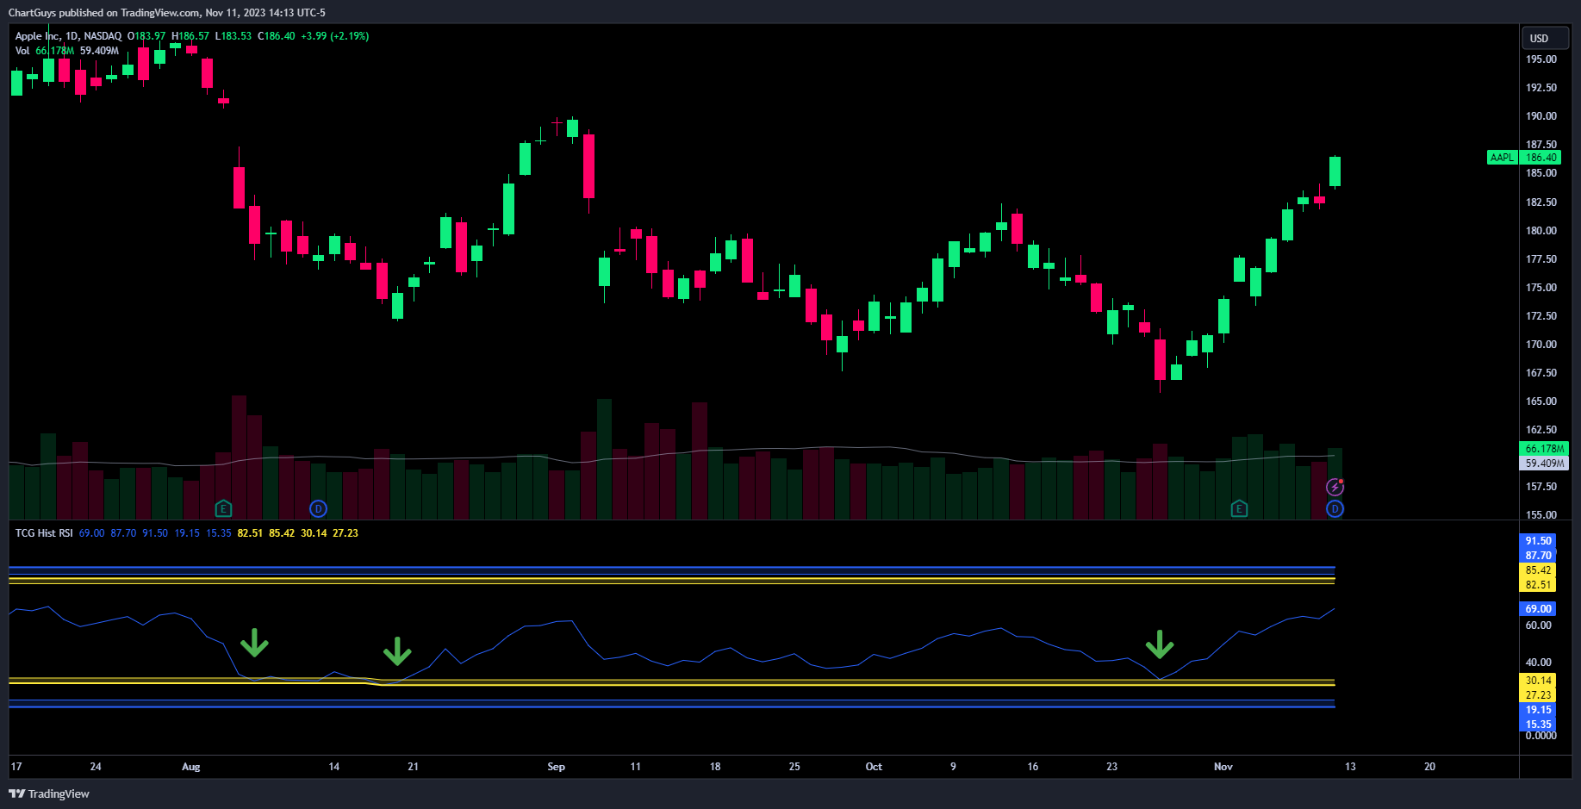Click the AAPL symbol tag on price axis
Image resolution: width=1581 pixels, height=809 pixels.
click(x=1502, y=158)
